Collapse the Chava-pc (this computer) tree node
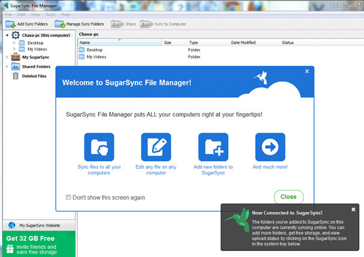 tap(7, 35)
